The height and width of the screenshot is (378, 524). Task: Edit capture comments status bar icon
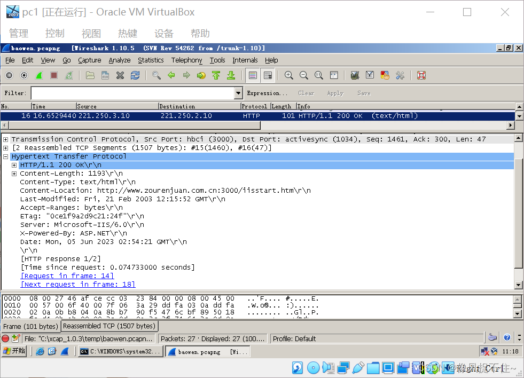(x=15, y=338)
